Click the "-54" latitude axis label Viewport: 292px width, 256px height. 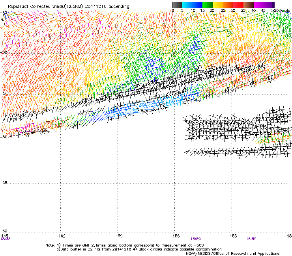tap(4, 93)
